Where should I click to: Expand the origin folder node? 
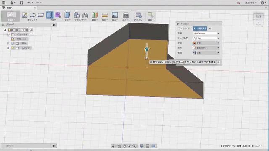pyautogui.click(x=8, y=44)
